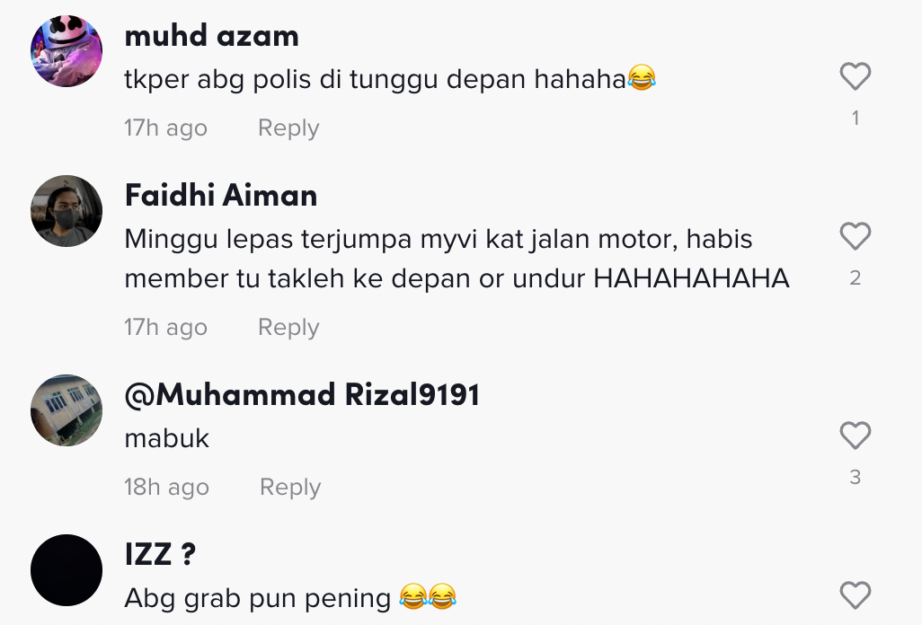Open muhd azam's profile picture
922x625 pixels.
(66, 51)
